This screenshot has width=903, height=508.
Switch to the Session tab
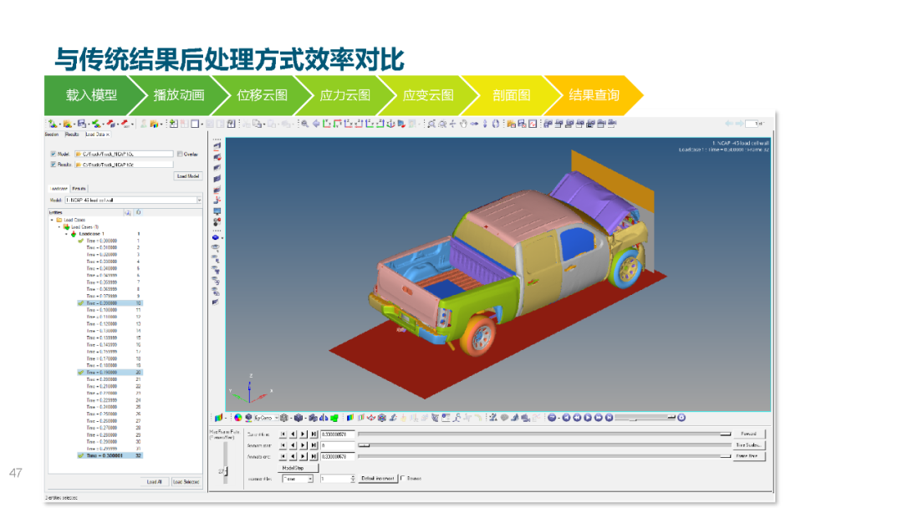coord(52,135)
